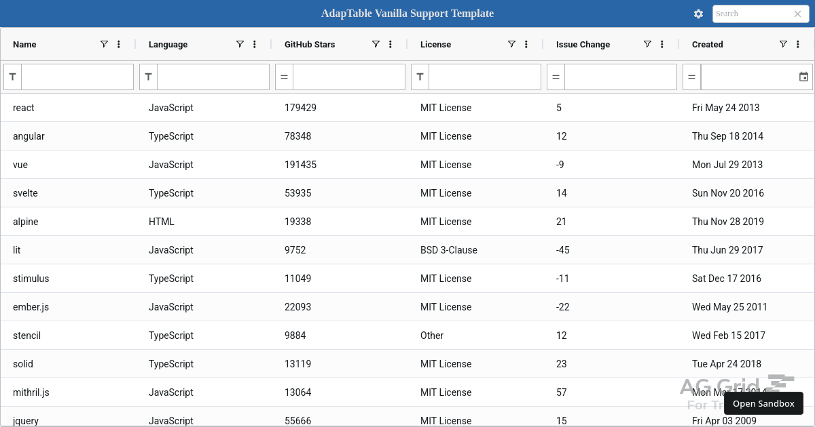This screenshot has height=427, width=815.
Task: Open the License filter type selector
Action: click(420, 77)
